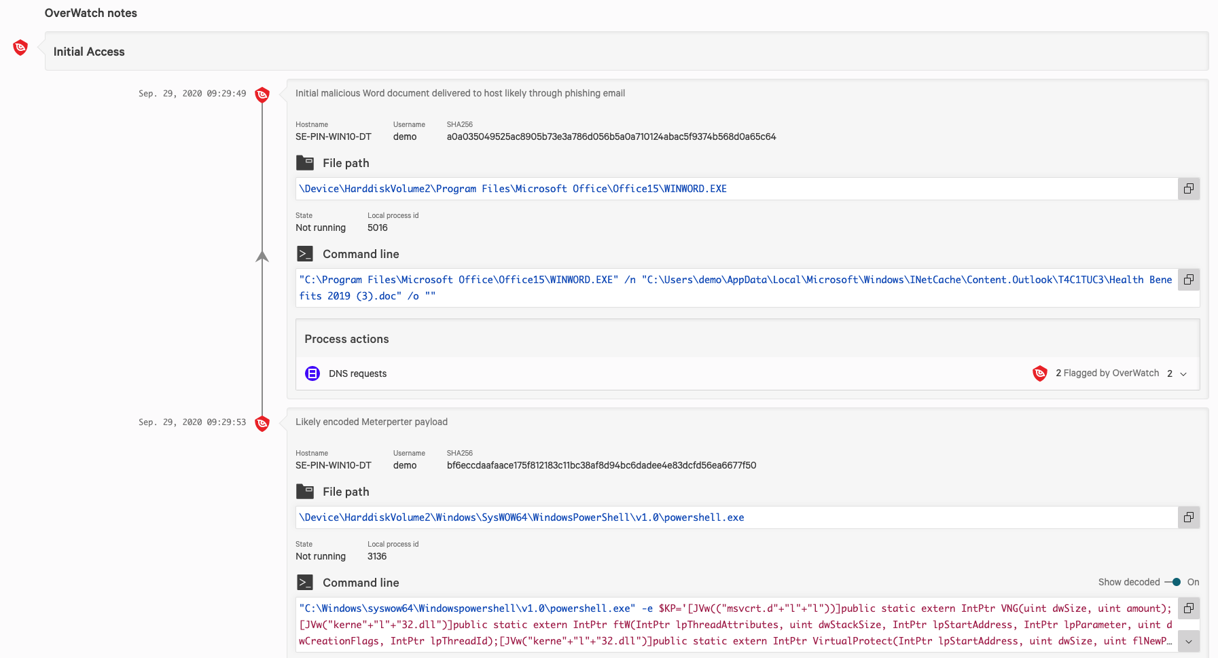Image resolution: width=1218 pixels, height=658 pixels.
Task: Expand the DNS requests row chevron
Action: pos(1183,374)
